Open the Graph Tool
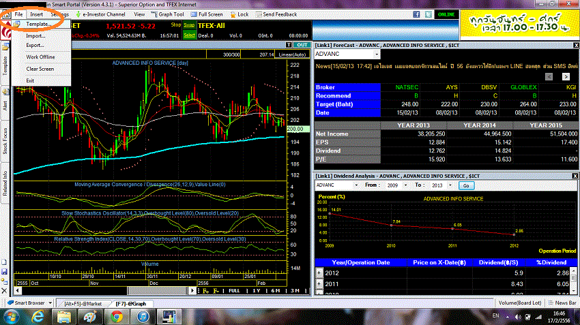Viewport: 580px width, 325px height. coord(168,14)
